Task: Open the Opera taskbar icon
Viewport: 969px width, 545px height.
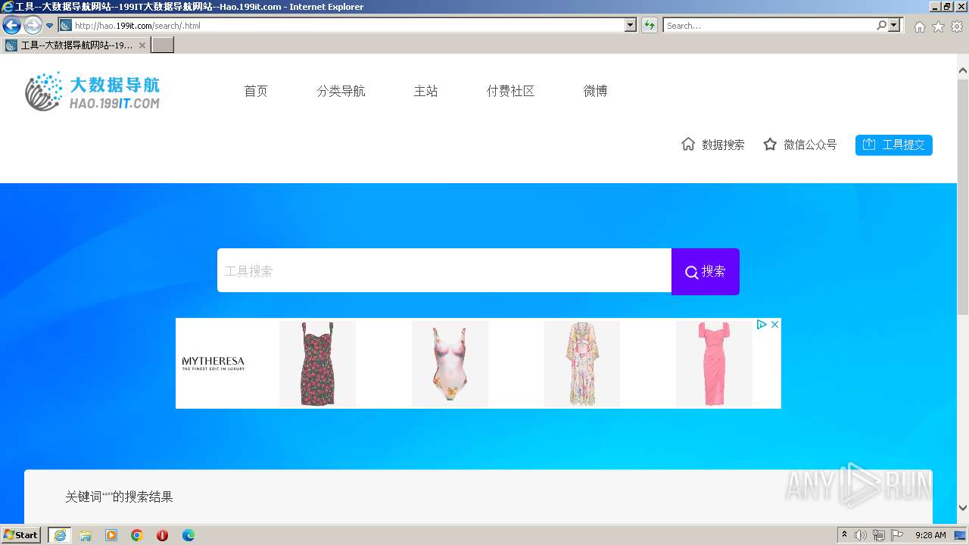Action: point(162,535)
